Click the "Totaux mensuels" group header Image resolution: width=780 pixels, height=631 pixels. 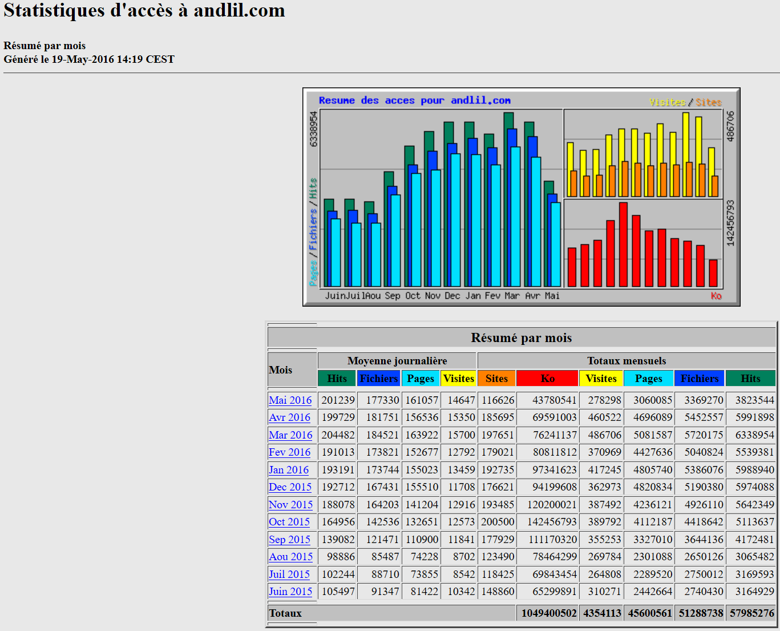click(627, 361)
